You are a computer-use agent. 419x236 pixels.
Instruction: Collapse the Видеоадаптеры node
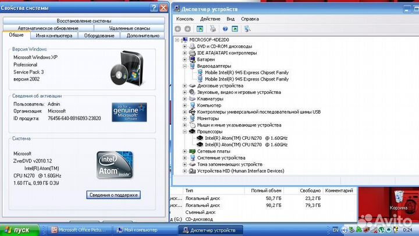[x=184, y=66]
